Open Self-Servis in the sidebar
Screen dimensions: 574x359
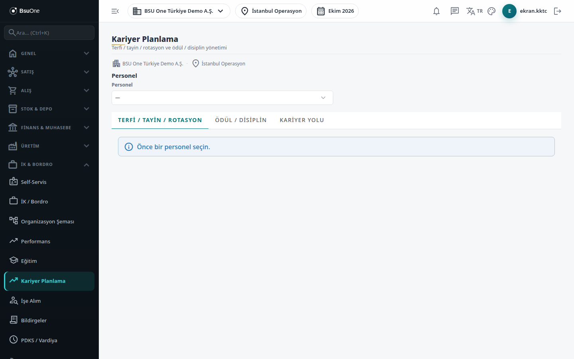pyautogui.click(x=49, y=182)
